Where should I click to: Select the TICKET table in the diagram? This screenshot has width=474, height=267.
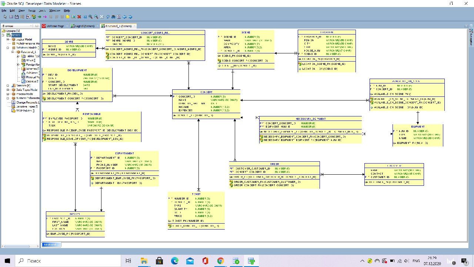tap(196, 211)
